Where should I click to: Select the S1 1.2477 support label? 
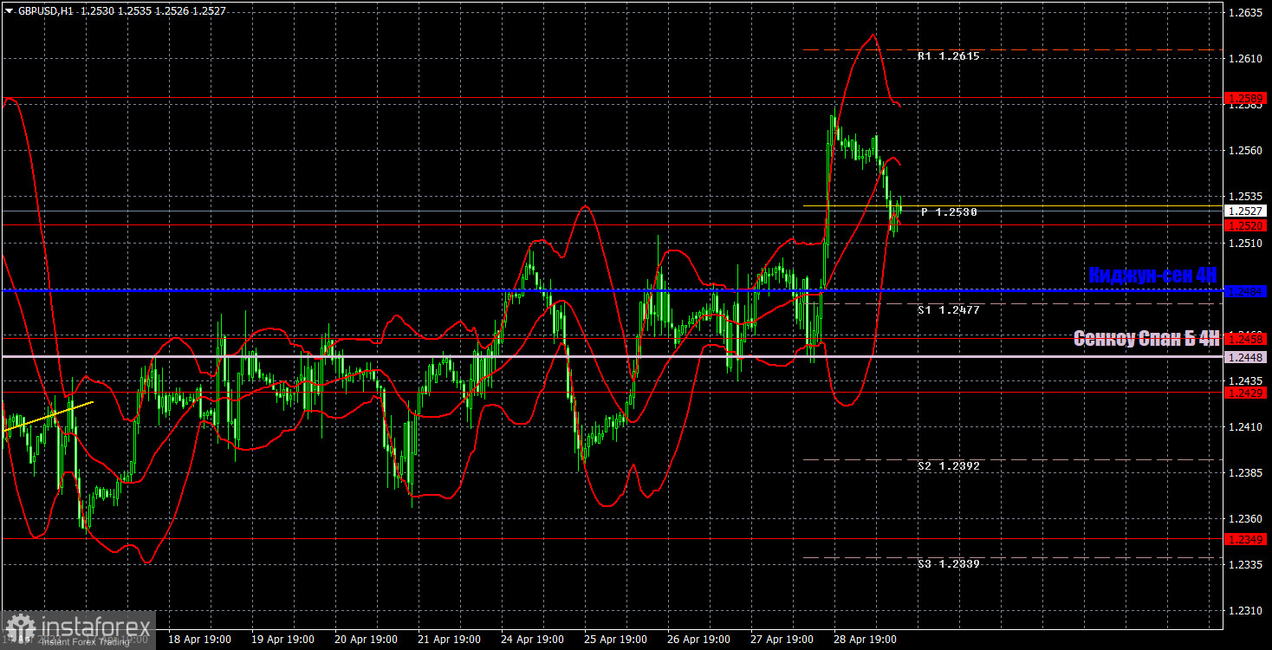949,309
